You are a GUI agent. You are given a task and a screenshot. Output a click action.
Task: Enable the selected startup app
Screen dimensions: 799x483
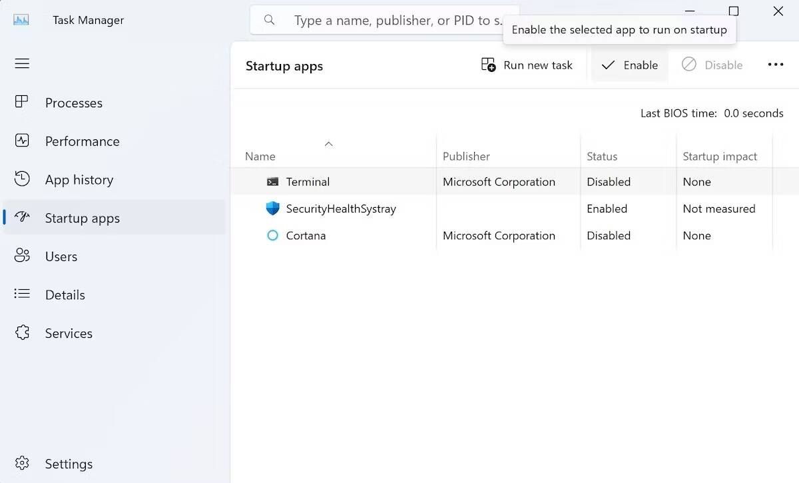click(x=629, y=65)
